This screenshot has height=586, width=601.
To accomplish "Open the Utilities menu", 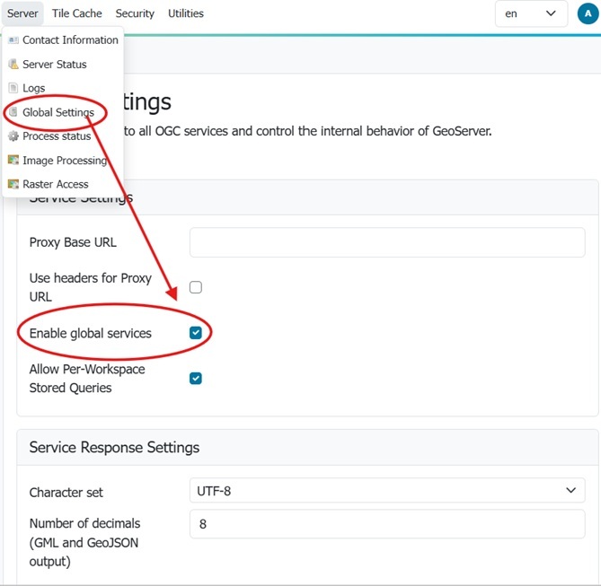I will 186,13.
